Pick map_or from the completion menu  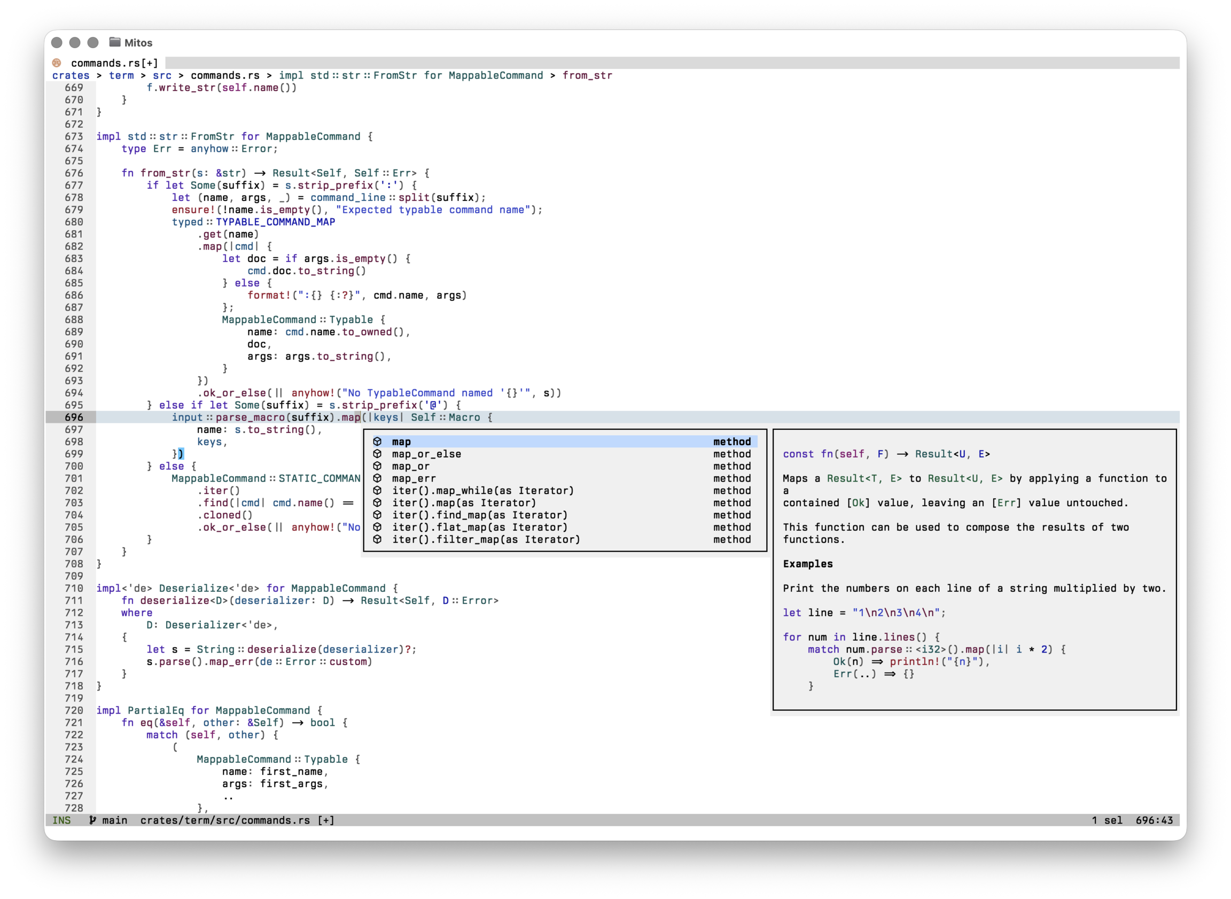(x=565, y=467)
